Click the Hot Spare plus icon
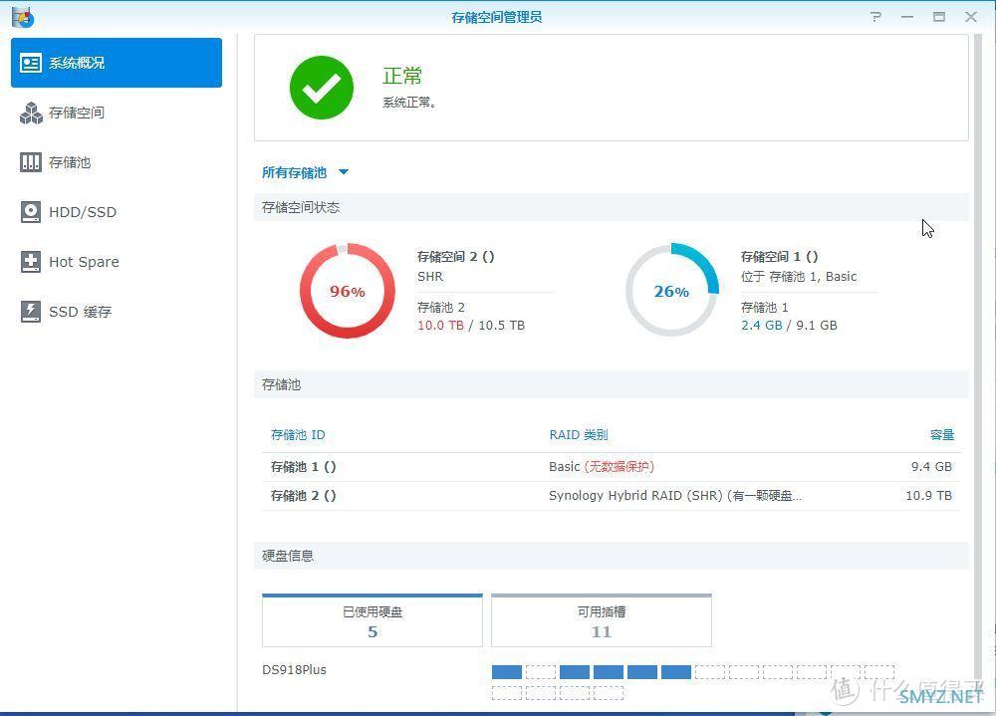Viewport: 996px width, 716px height. [x=31, y=262]
